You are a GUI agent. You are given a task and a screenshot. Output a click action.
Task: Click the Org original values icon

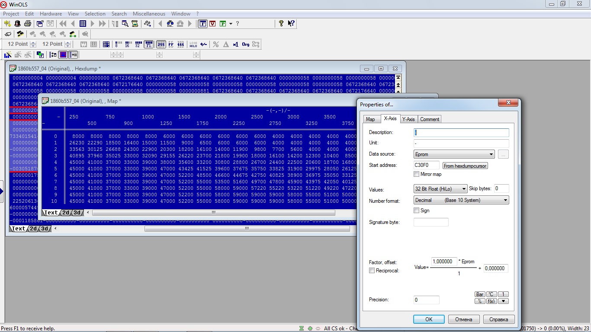point(245,45)
